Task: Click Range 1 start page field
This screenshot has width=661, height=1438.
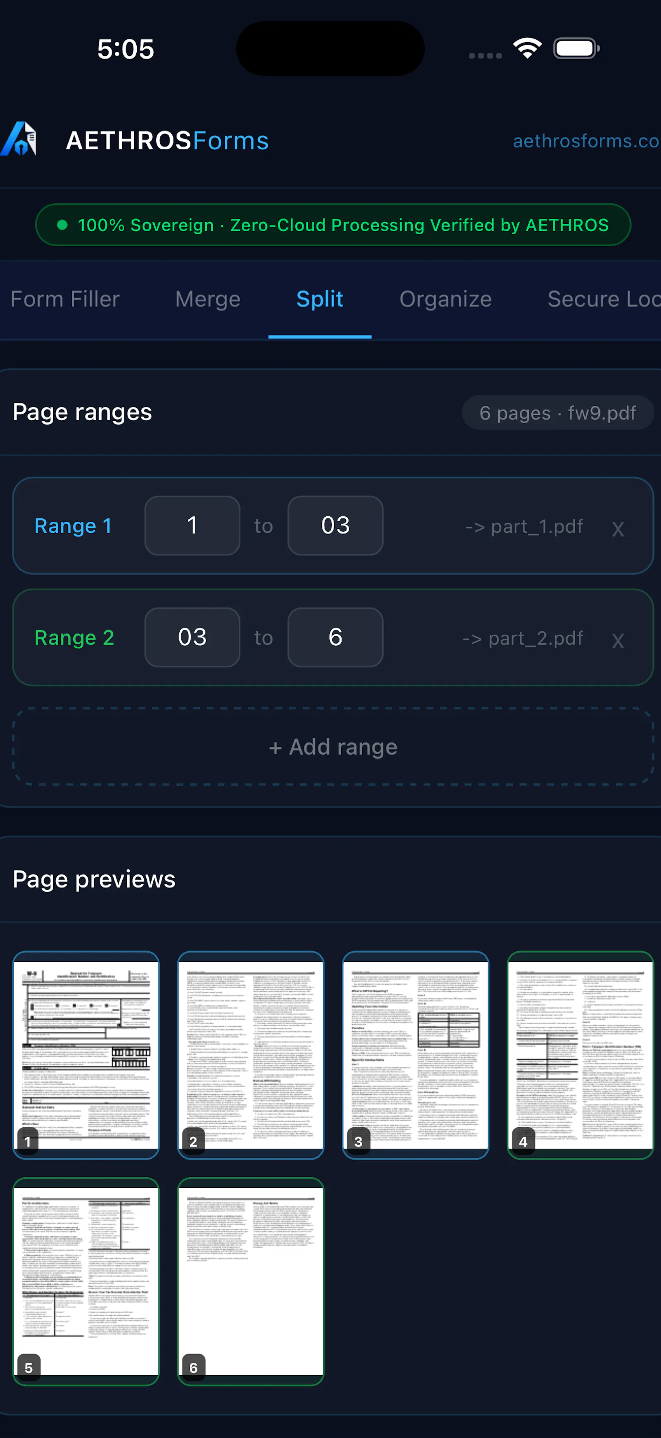Action: (x=192, y=525)
